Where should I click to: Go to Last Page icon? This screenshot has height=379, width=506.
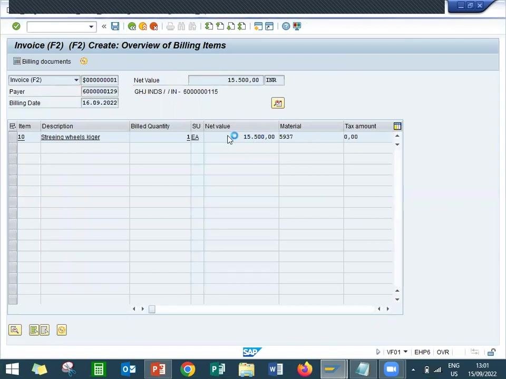(242, 26)
